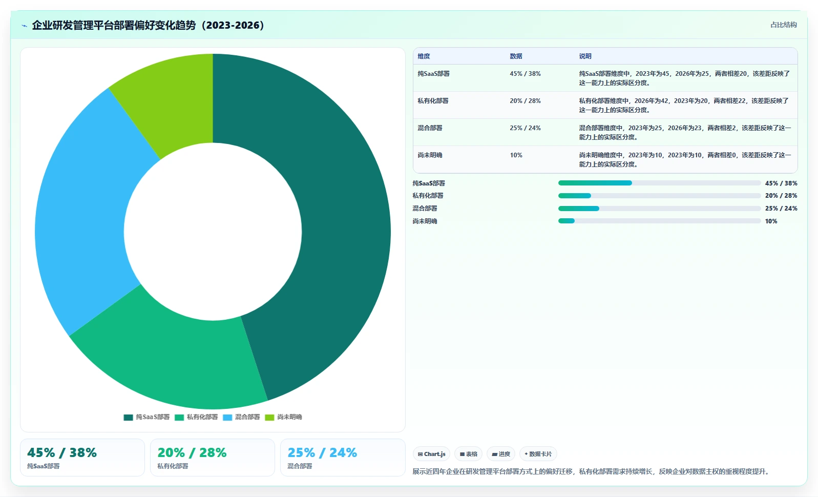The height and width of the screenshot is (497, 818).
Task: Click the 数据 table column header
Action: 516,56
